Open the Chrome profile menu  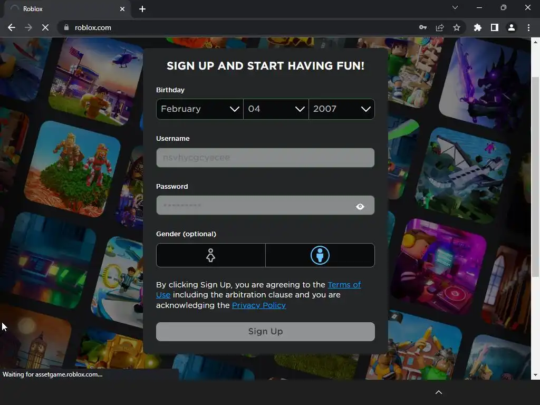[512, 27]
